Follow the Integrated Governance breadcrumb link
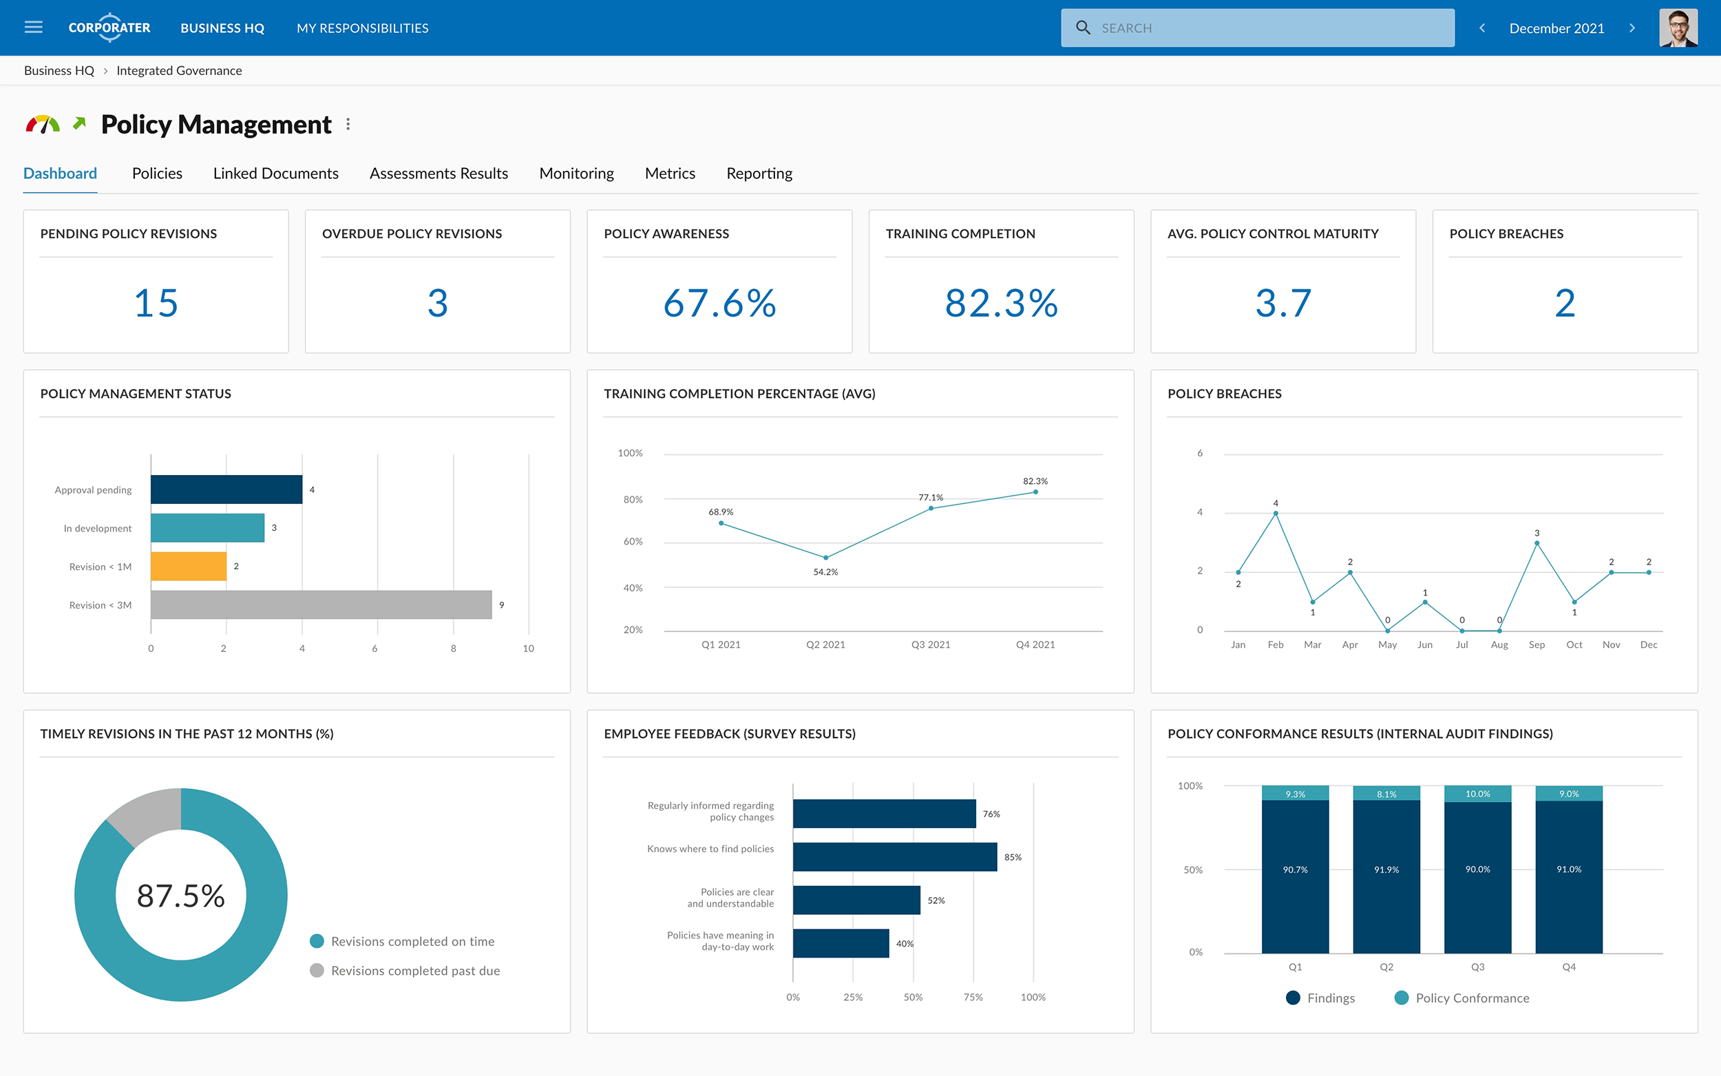Image resolution: width=1721 pixels, height=1076 pixels. click(x=179, y=70)
